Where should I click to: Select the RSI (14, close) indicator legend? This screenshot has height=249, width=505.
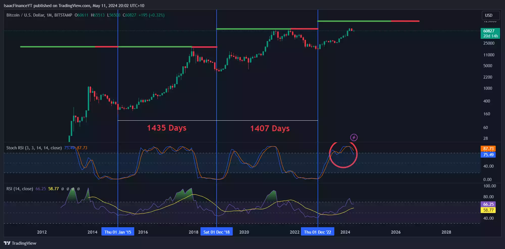20,189
